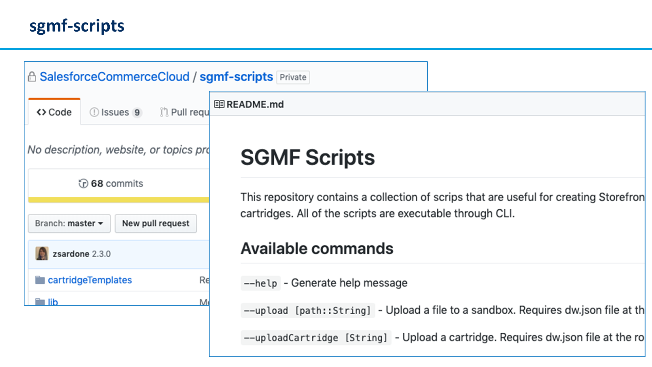The image size is (652, 367).
Task: Open the sgmf-scripts repository link
Action: pos(236,77)
